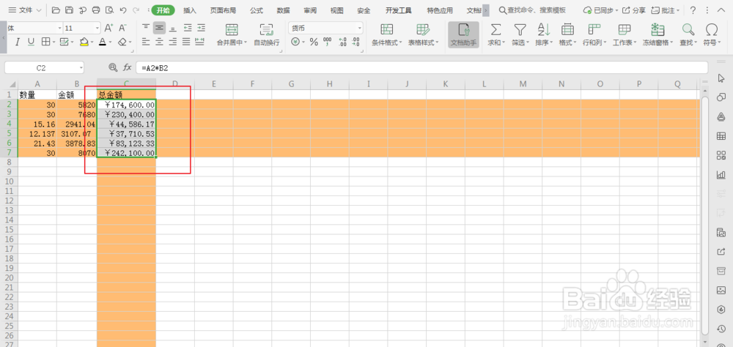
Task: Toggle bottom vertical alignment
Action: pos(173,28)
